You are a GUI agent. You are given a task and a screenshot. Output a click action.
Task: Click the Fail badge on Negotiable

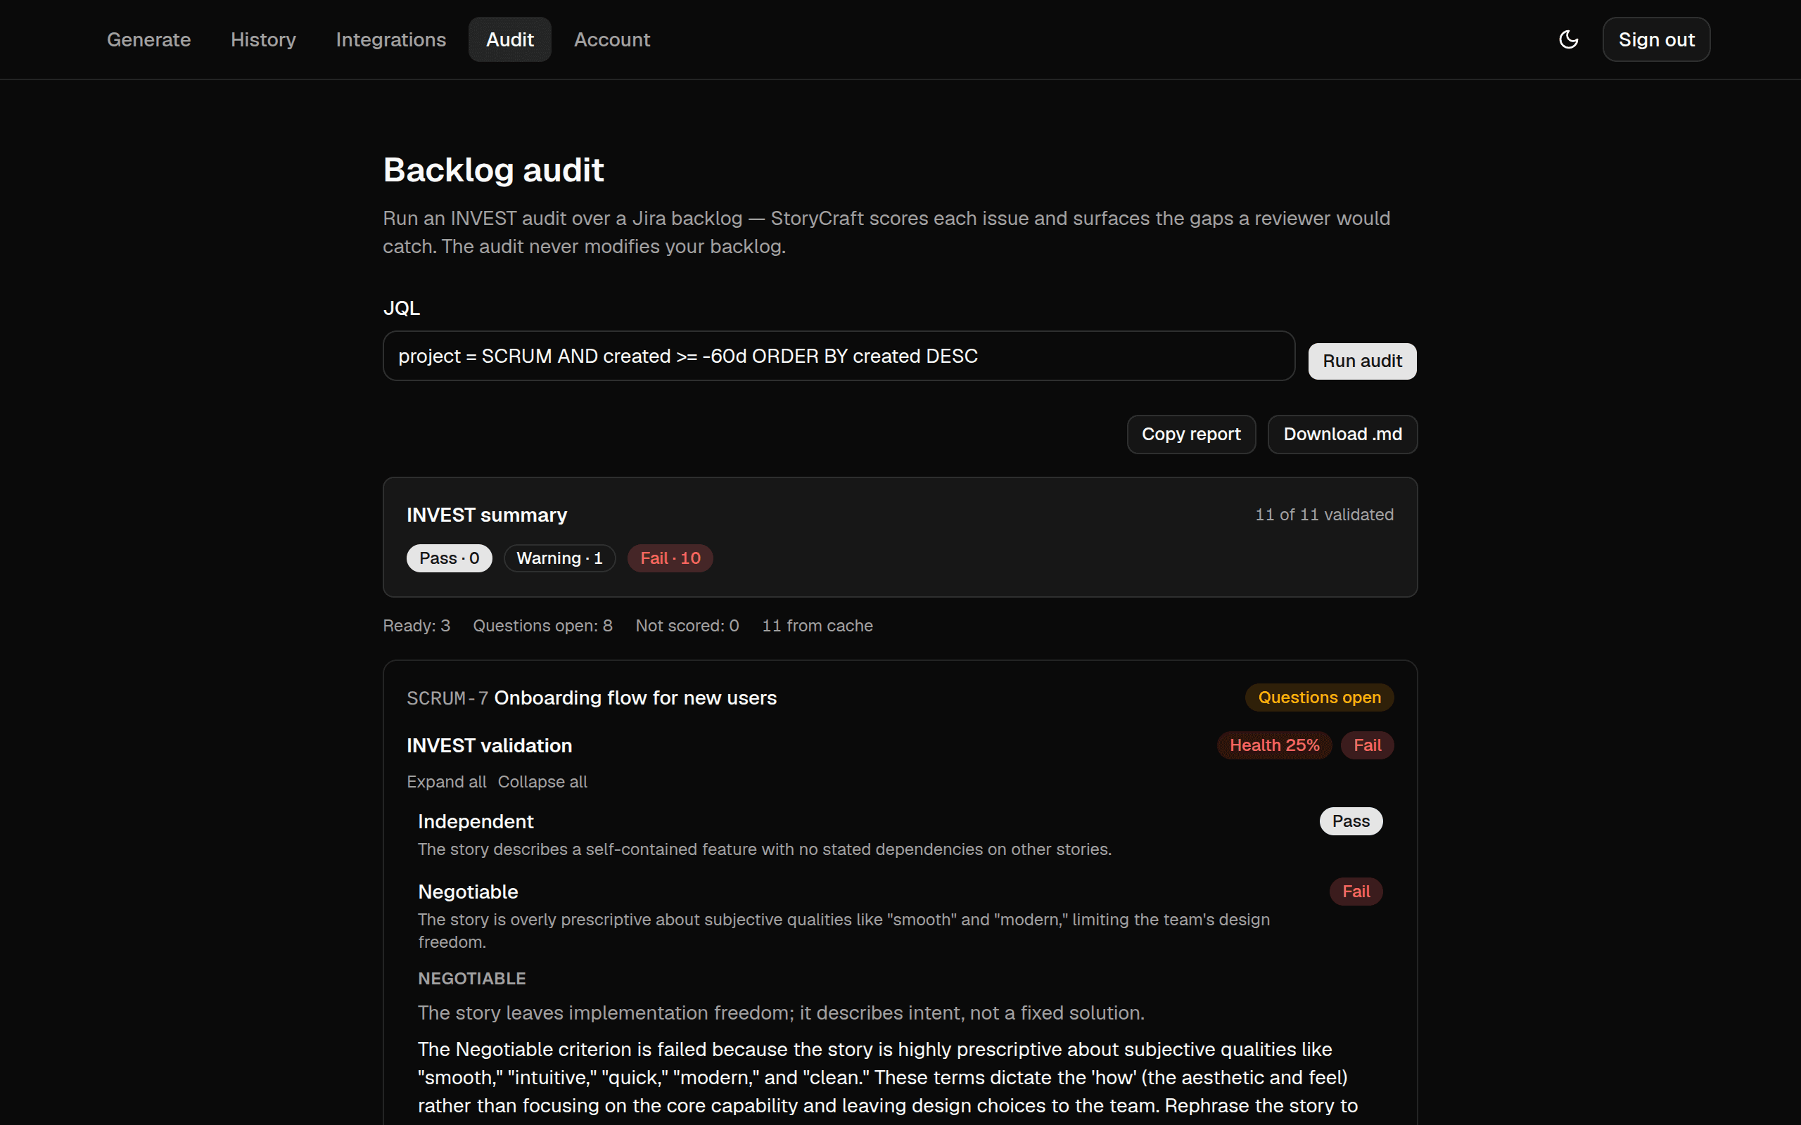point(1356,892)
